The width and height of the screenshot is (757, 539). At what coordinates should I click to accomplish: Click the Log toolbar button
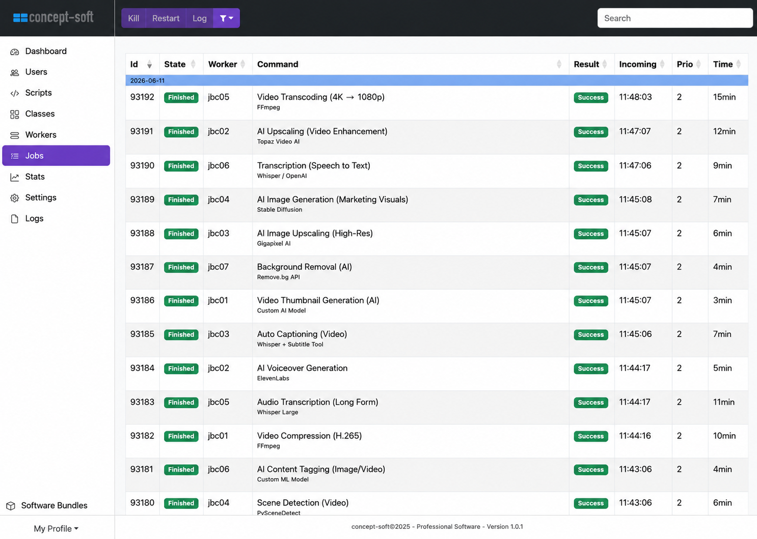pyautogui.click(x=200, y=18)
